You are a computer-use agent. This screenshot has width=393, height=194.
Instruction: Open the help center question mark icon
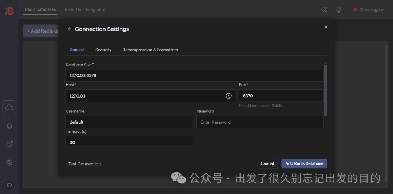[x=9, y=144]
